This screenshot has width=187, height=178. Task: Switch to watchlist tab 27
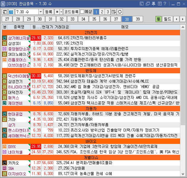7,19
